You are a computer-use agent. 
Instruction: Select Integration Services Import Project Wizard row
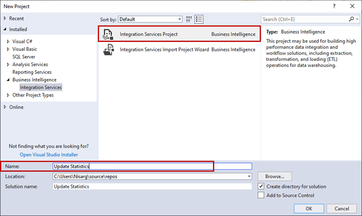click(x=179, y=49)
